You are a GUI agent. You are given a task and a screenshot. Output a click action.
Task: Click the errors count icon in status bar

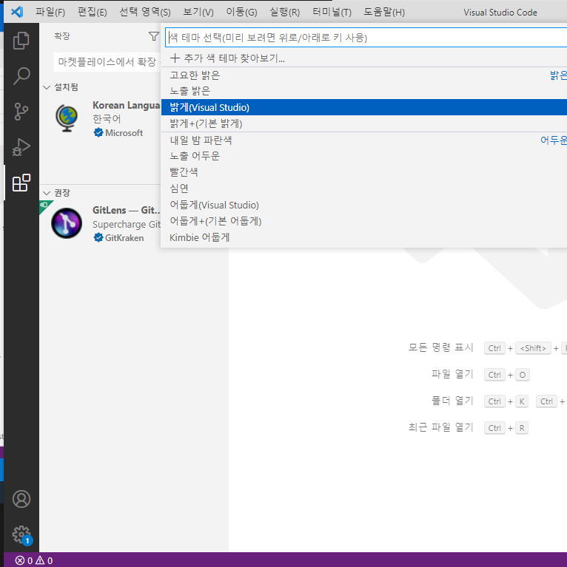20,560
